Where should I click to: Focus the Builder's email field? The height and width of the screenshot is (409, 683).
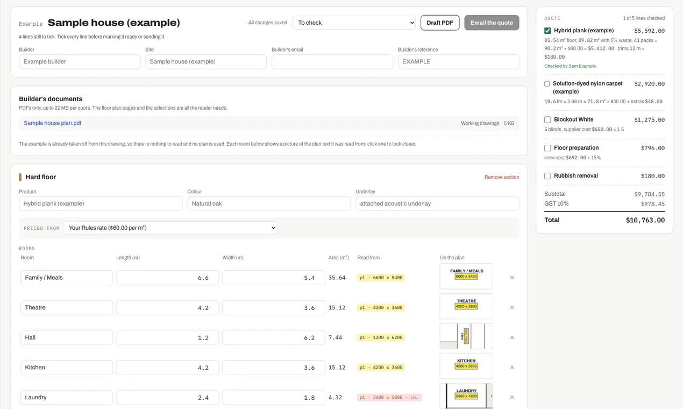click(332, 62)
